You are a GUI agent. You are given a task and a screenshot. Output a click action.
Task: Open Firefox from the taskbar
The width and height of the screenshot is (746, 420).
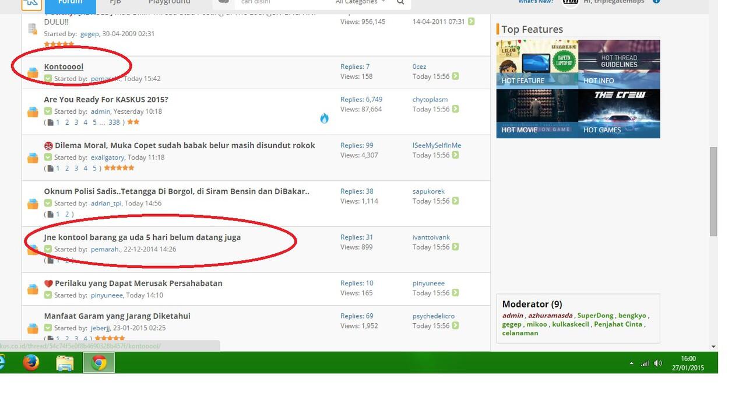point(31,363)
